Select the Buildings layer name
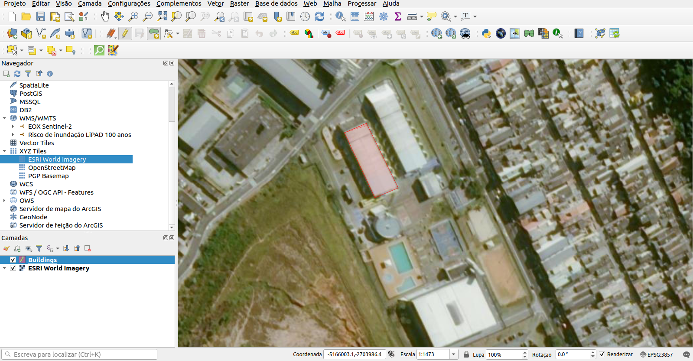The image size is (693, 361). pyautogui.click(x=42, y=260)
